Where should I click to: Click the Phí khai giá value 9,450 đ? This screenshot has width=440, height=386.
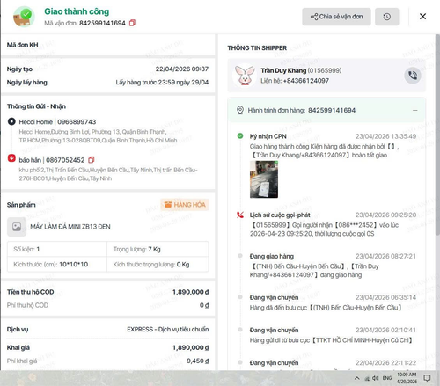coord(198,361)
